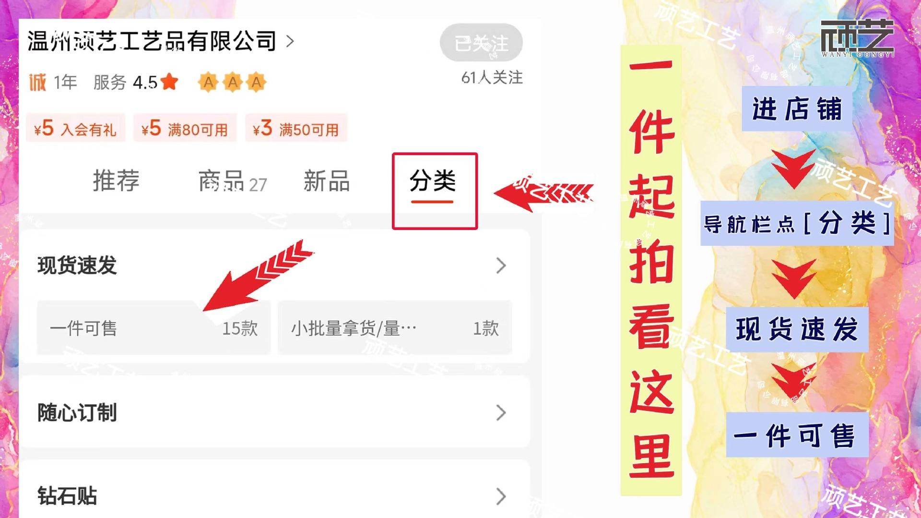Expand the 现货速发 category
The height and width of the screenshot is (518, 921).
click(x=274, y=265)
